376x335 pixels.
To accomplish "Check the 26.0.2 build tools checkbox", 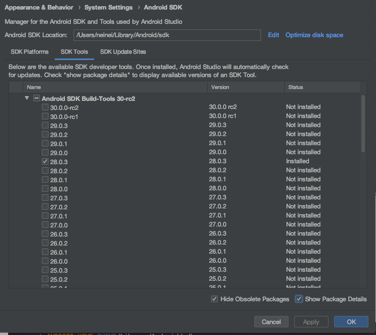I will [45, 243].
